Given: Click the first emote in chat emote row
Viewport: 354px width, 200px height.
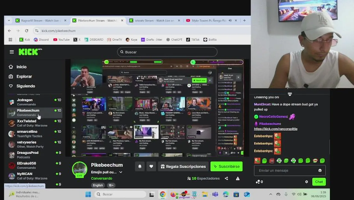Looking at the screenshot, I should (x=257, y=161).
